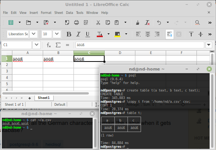Open the Insert menu
Image resolution: width=216 pixels, height=150 pixels.
click(x=34, y=13)
